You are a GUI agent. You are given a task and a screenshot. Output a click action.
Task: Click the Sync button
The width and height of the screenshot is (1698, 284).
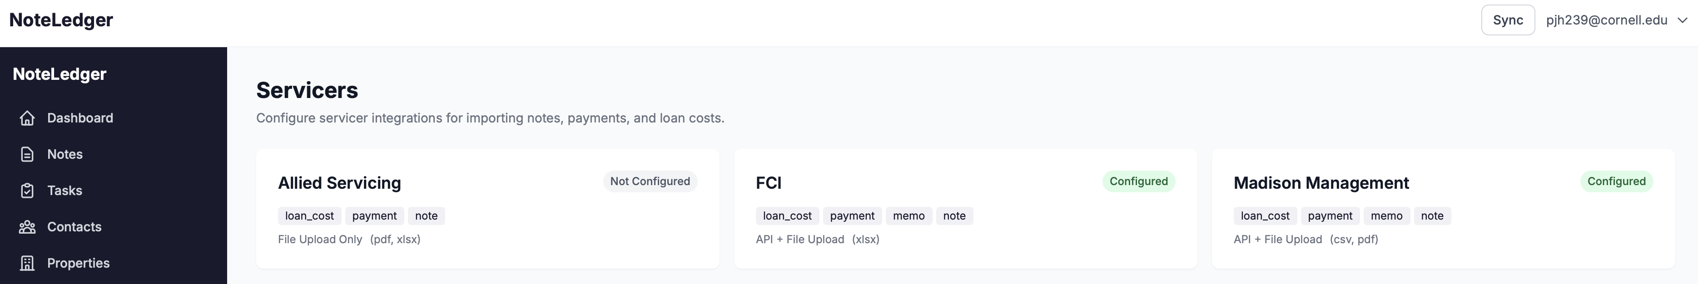coord(1508,20)
